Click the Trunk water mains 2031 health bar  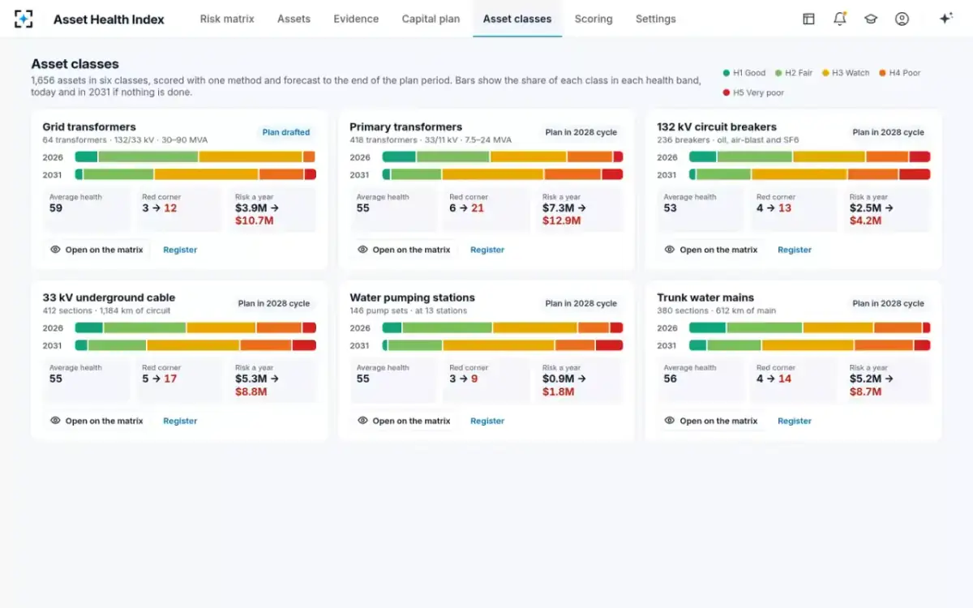click(x=810, y=345)
